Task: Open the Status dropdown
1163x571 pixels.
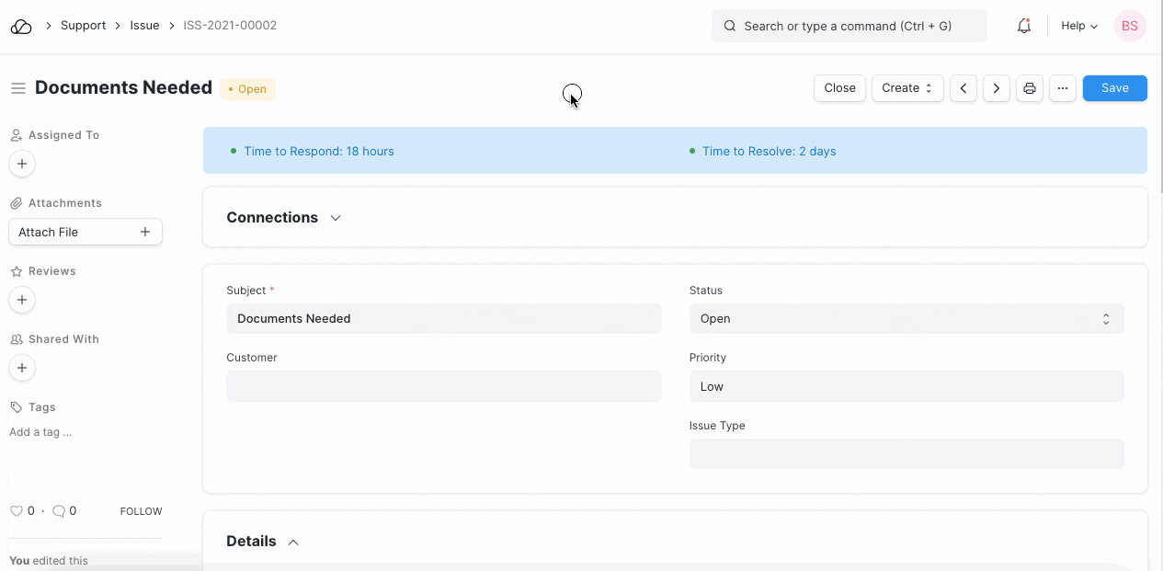Action: (906, 319)
